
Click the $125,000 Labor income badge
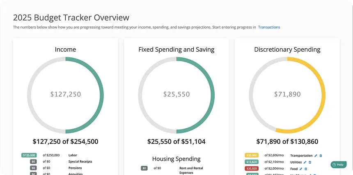[x=29, y=155]
